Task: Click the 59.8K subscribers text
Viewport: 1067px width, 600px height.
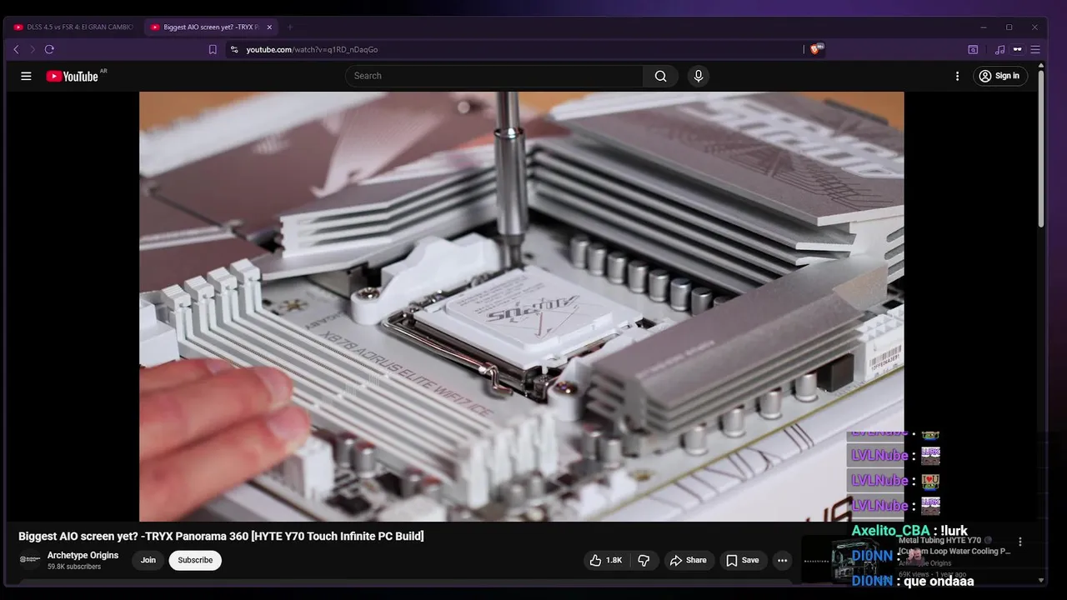Action: [x=74, y=567]
